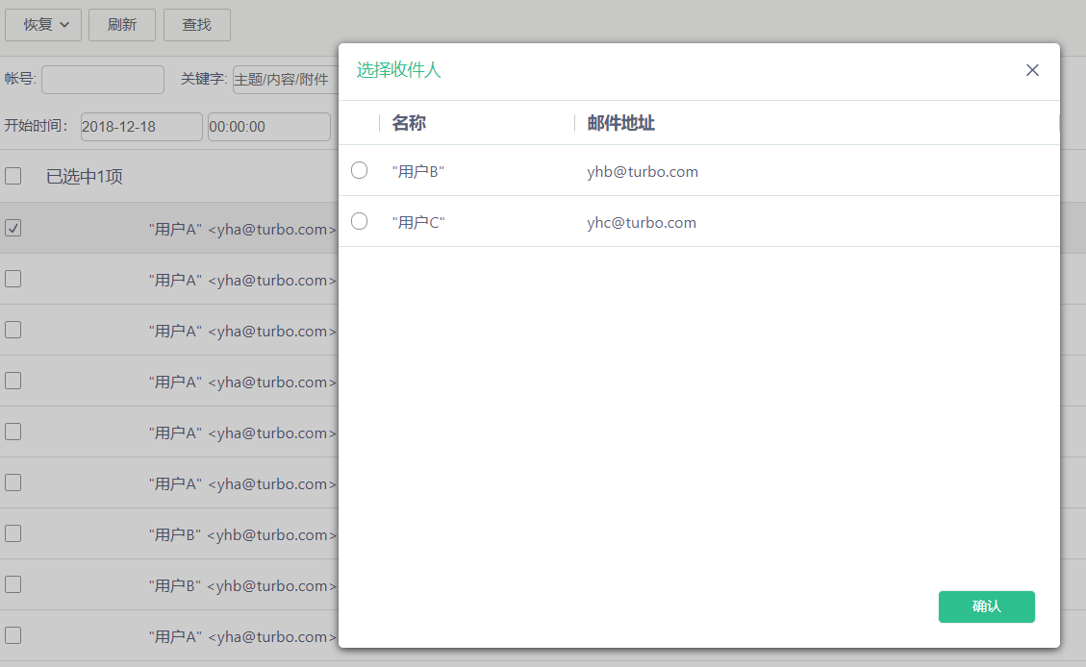Click the 已选中1项 label
This screenshot has width=1086, height=667.
point(85,177)
